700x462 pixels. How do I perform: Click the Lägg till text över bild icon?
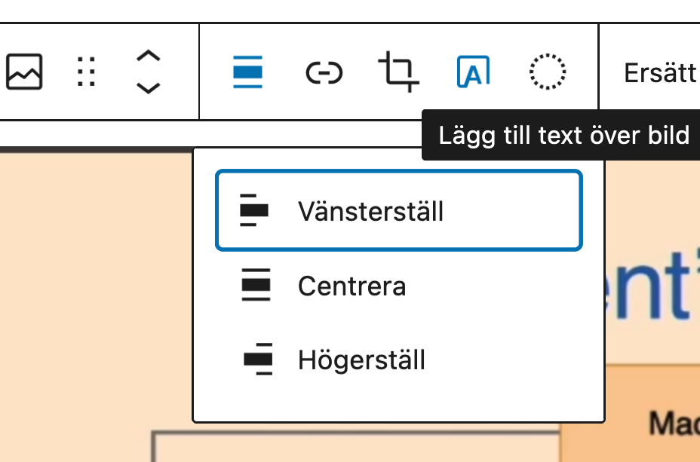tap(473, 72)
